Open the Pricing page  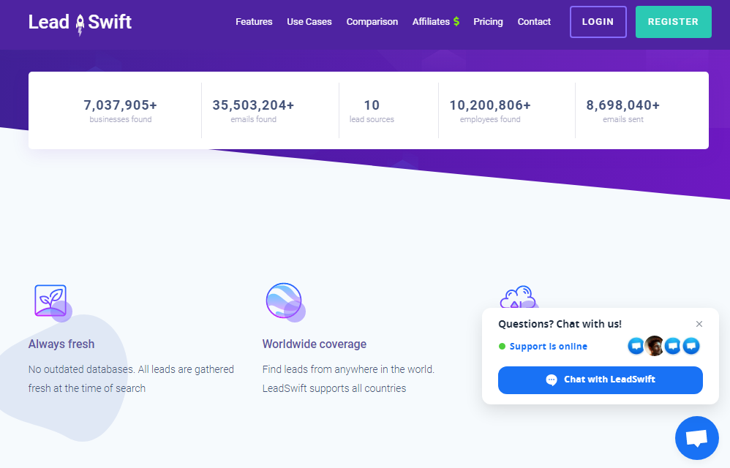pyautogui.click(x=488, y=22)
